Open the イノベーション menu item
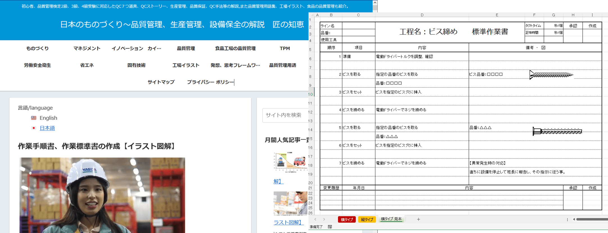The width and height of the screenshot is (608, 233). pos(136,48)
